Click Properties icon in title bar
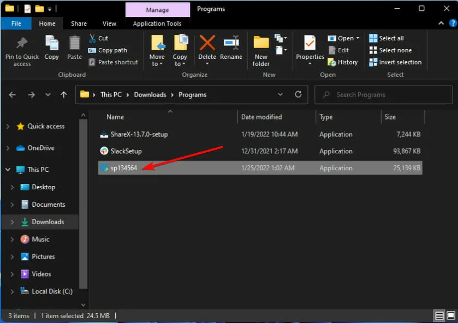 (x=27, y=9)
